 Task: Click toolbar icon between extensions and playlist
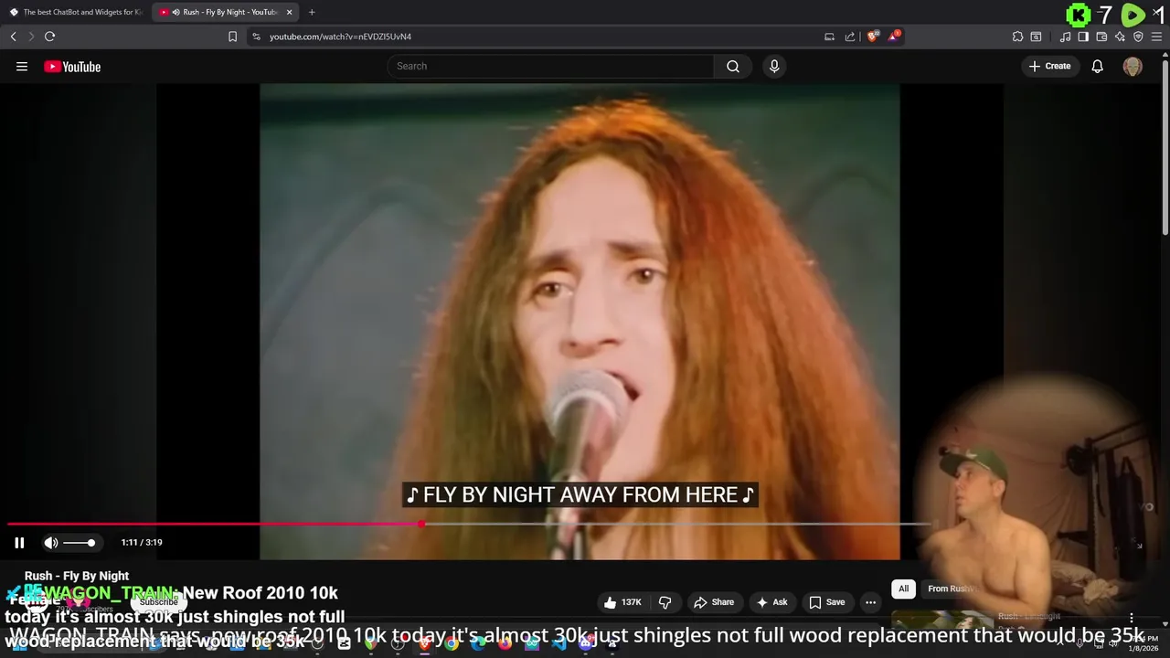coord(1036,37)
